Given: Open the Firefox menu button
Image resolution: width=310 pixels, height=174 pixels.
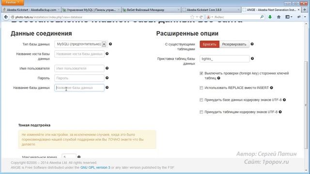Looking at the screenshot, I should click(13, 2).
